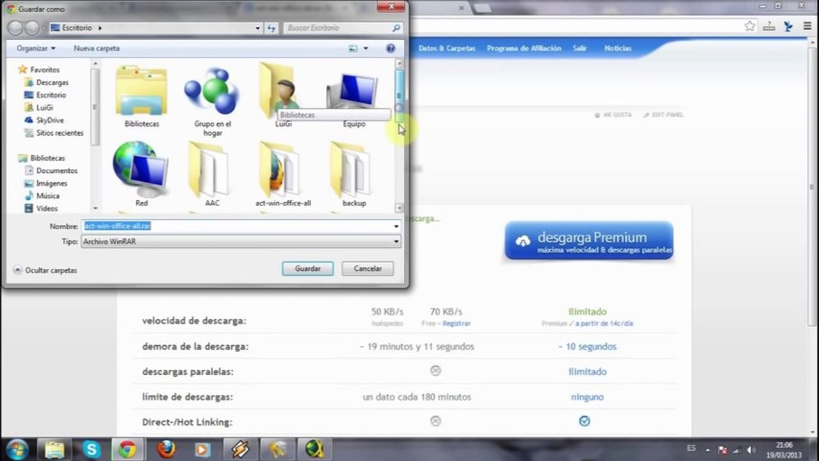
Task: Show hidden system tray icons
Action: [708, 449]
